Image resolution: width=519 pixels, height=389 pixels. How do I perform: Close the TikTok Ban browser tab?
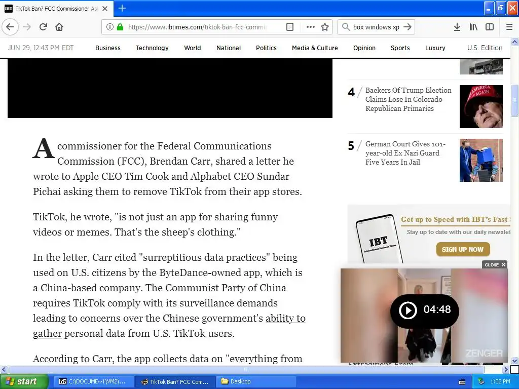tap(105, 9)
